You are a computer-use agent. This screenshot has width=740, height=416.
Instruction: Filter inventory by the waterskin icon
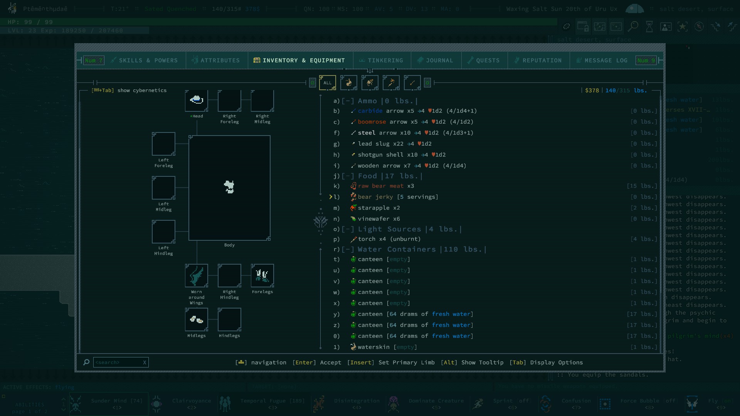click(x=348, y=83)
